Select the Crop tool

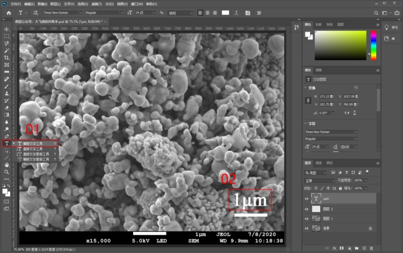(x=7, y=58)
